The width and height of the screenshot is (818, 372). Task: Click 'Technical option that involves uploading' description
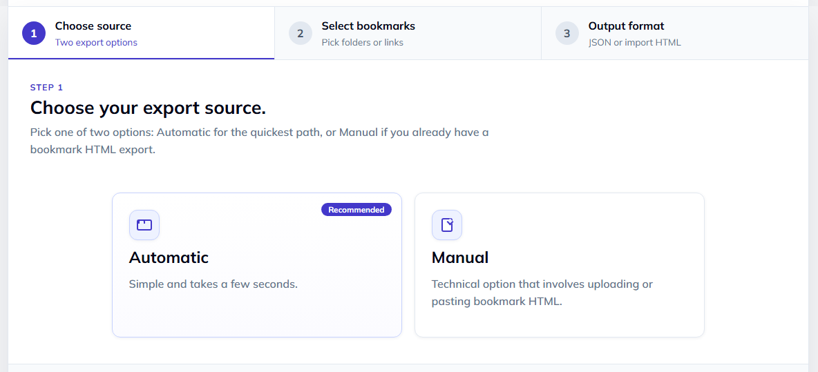tap(542, 293)
